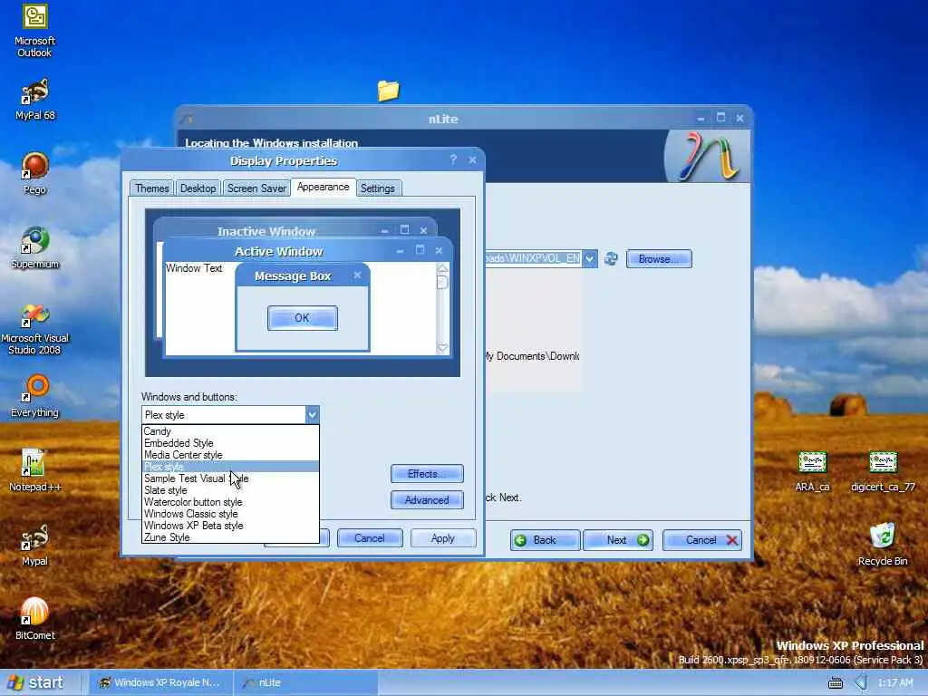The image size is (928, 696).
Task: Launch Everything search shortcut
Action: tap(35, 397)
